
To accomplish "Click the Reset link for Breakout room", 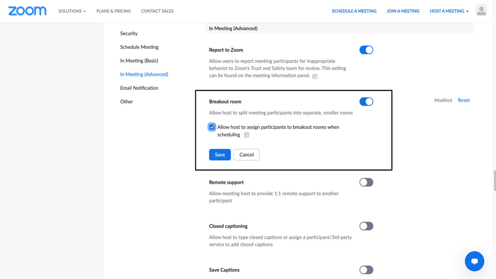I will click(463, 100).
